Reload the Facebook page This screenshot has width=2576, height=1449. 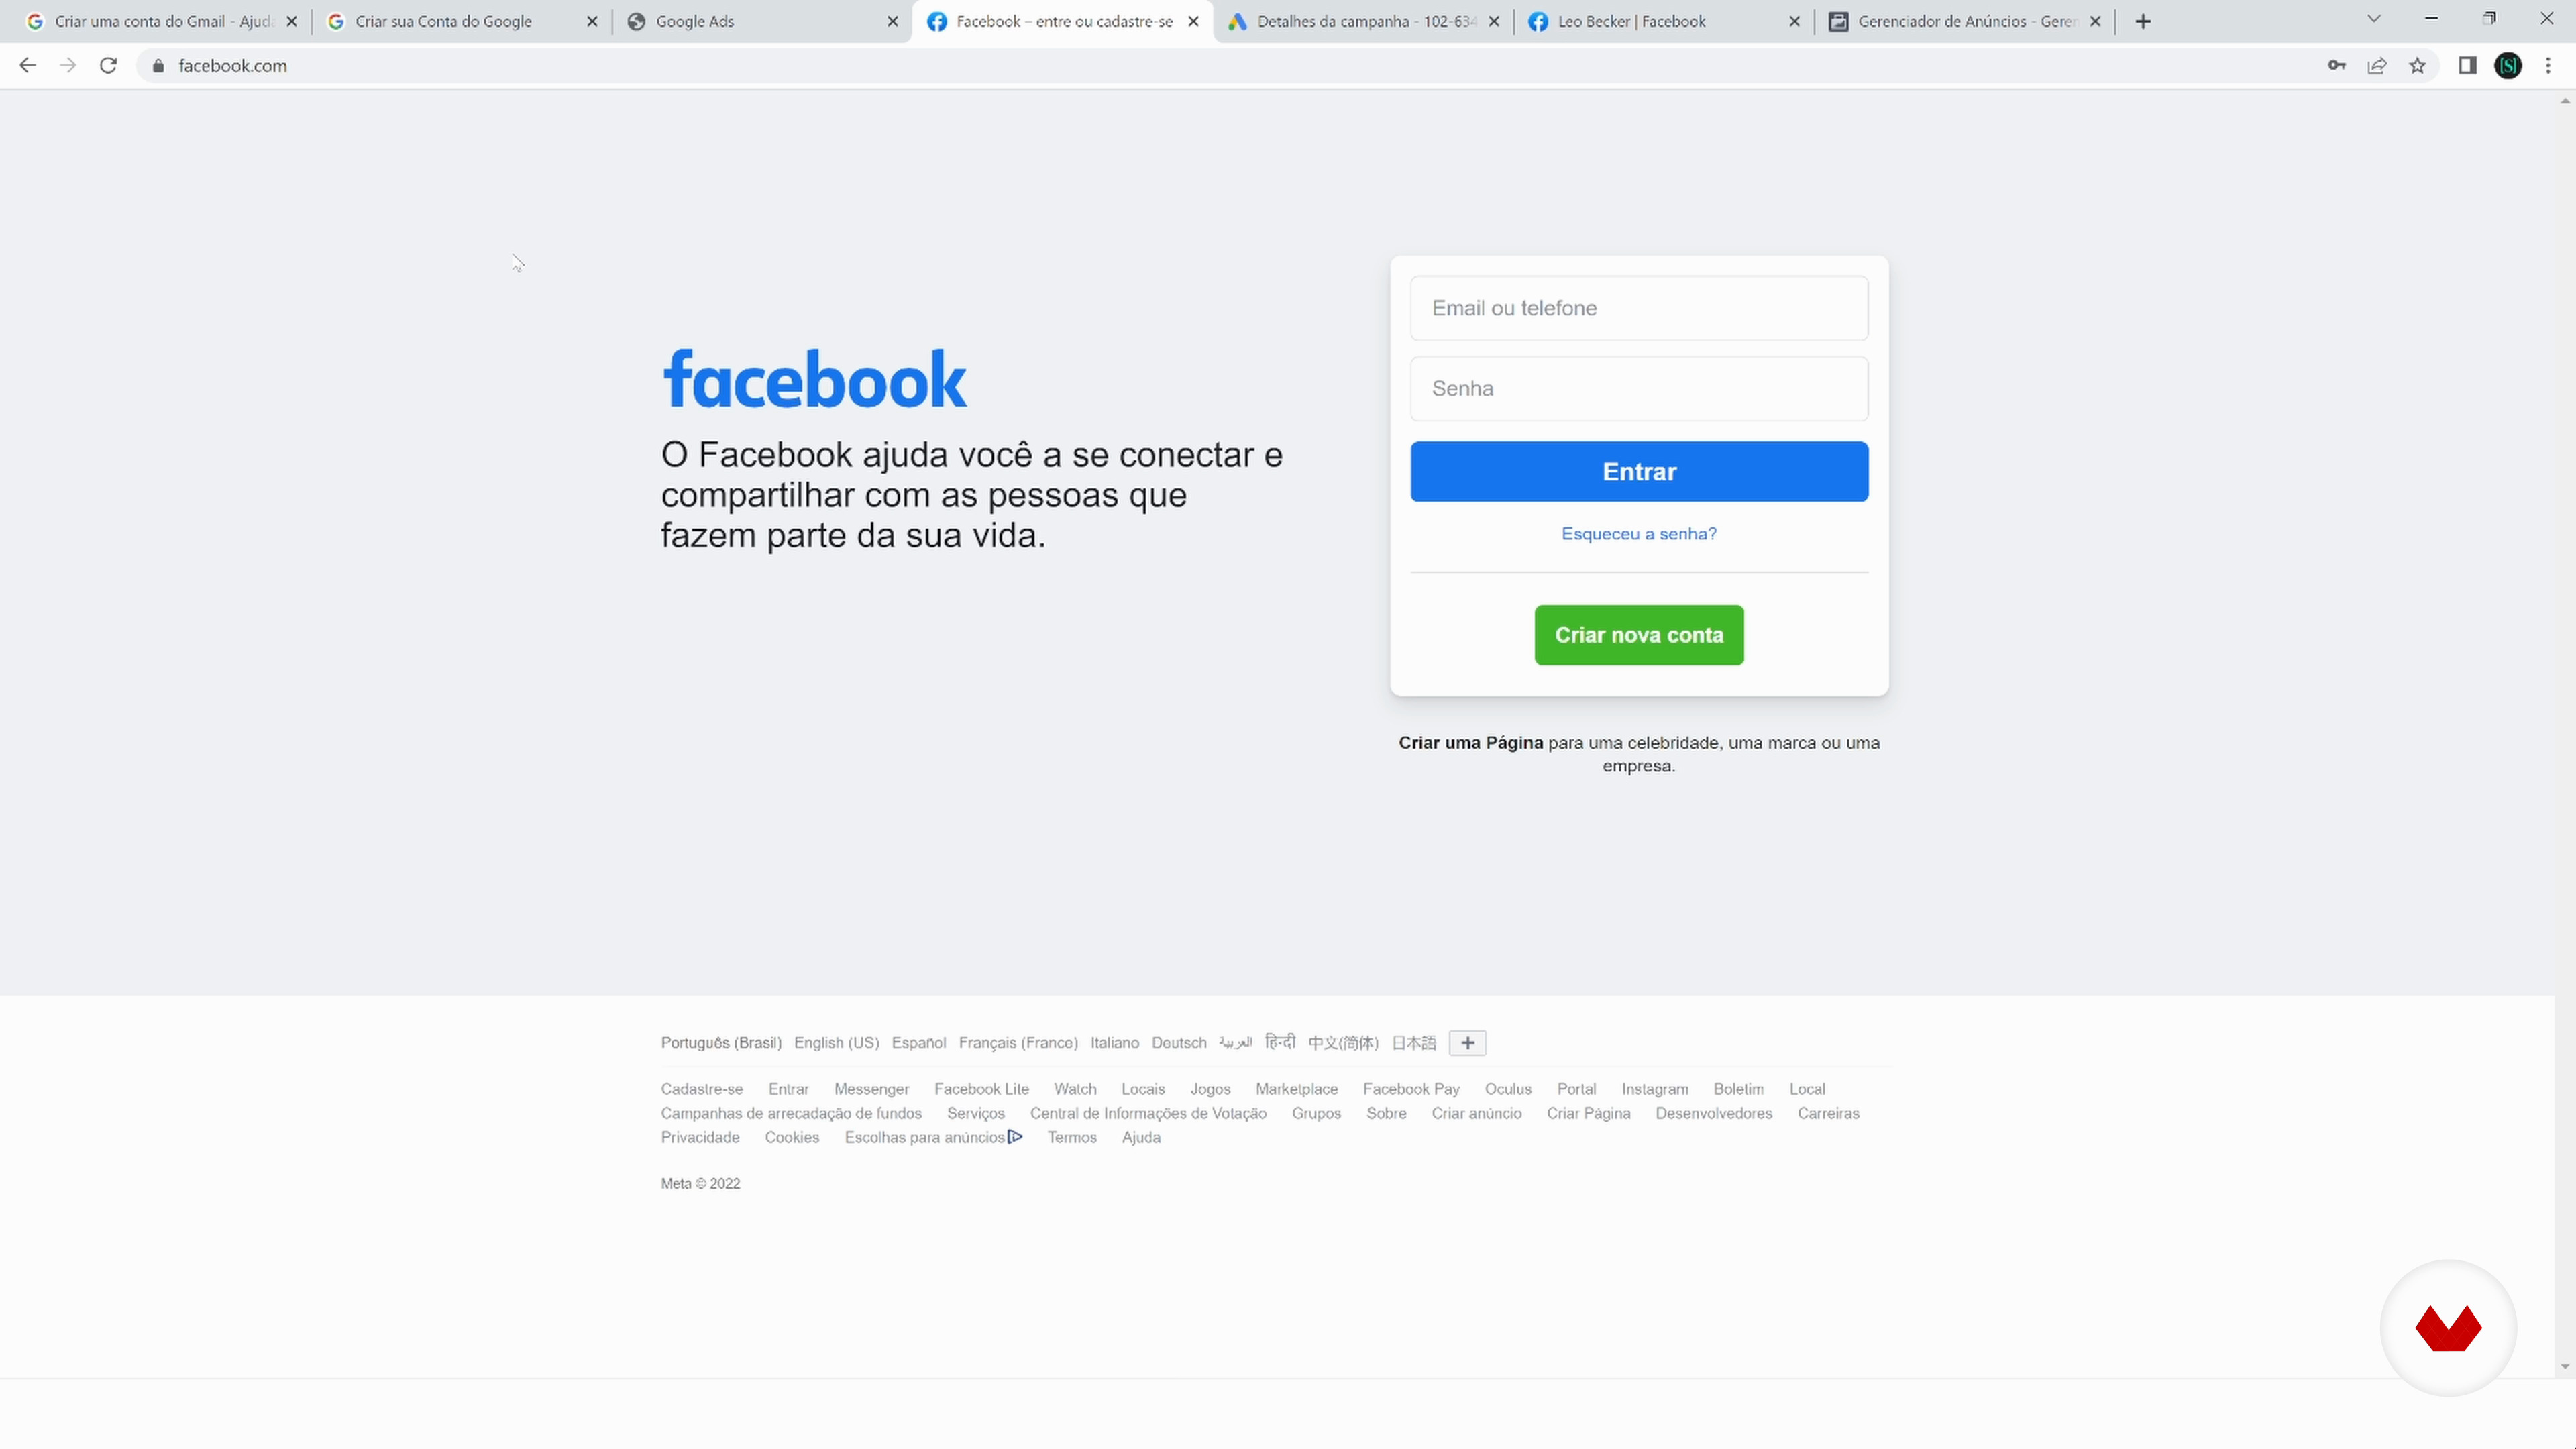108,66
